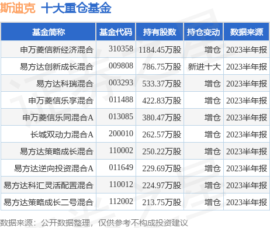Open 易方达策略成长二号混合 fund name
The width and height of the screenshot is (270, 228).
click(49, 202)
